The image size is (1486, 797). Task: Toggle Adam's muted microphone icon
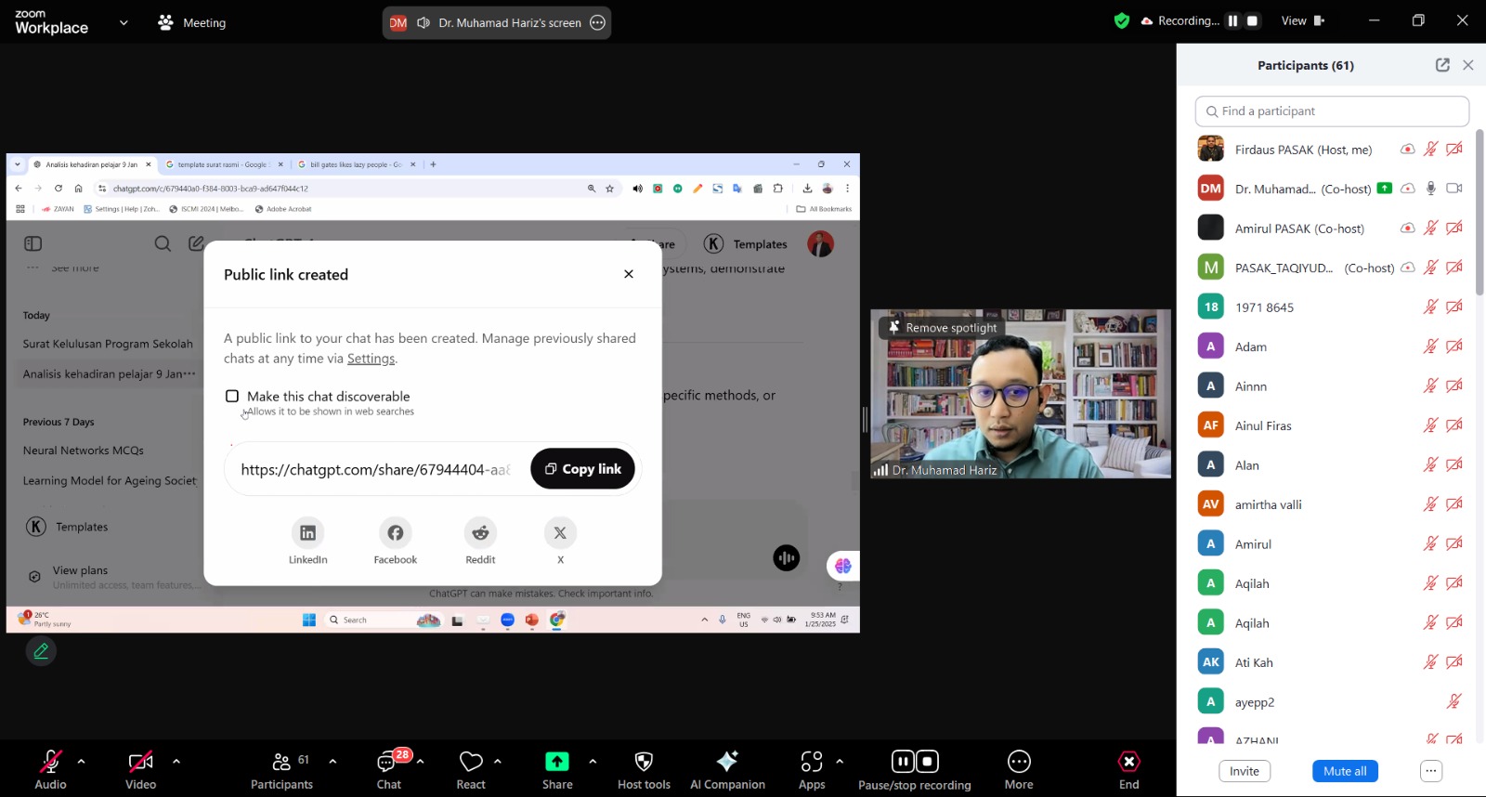click(1431, 346)
